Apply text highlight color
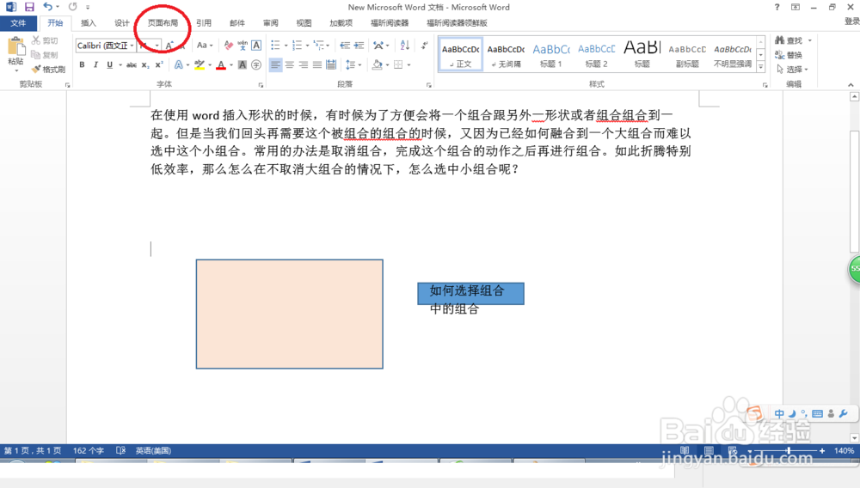This screenshot has height=488, width=860. coord(200,64)
